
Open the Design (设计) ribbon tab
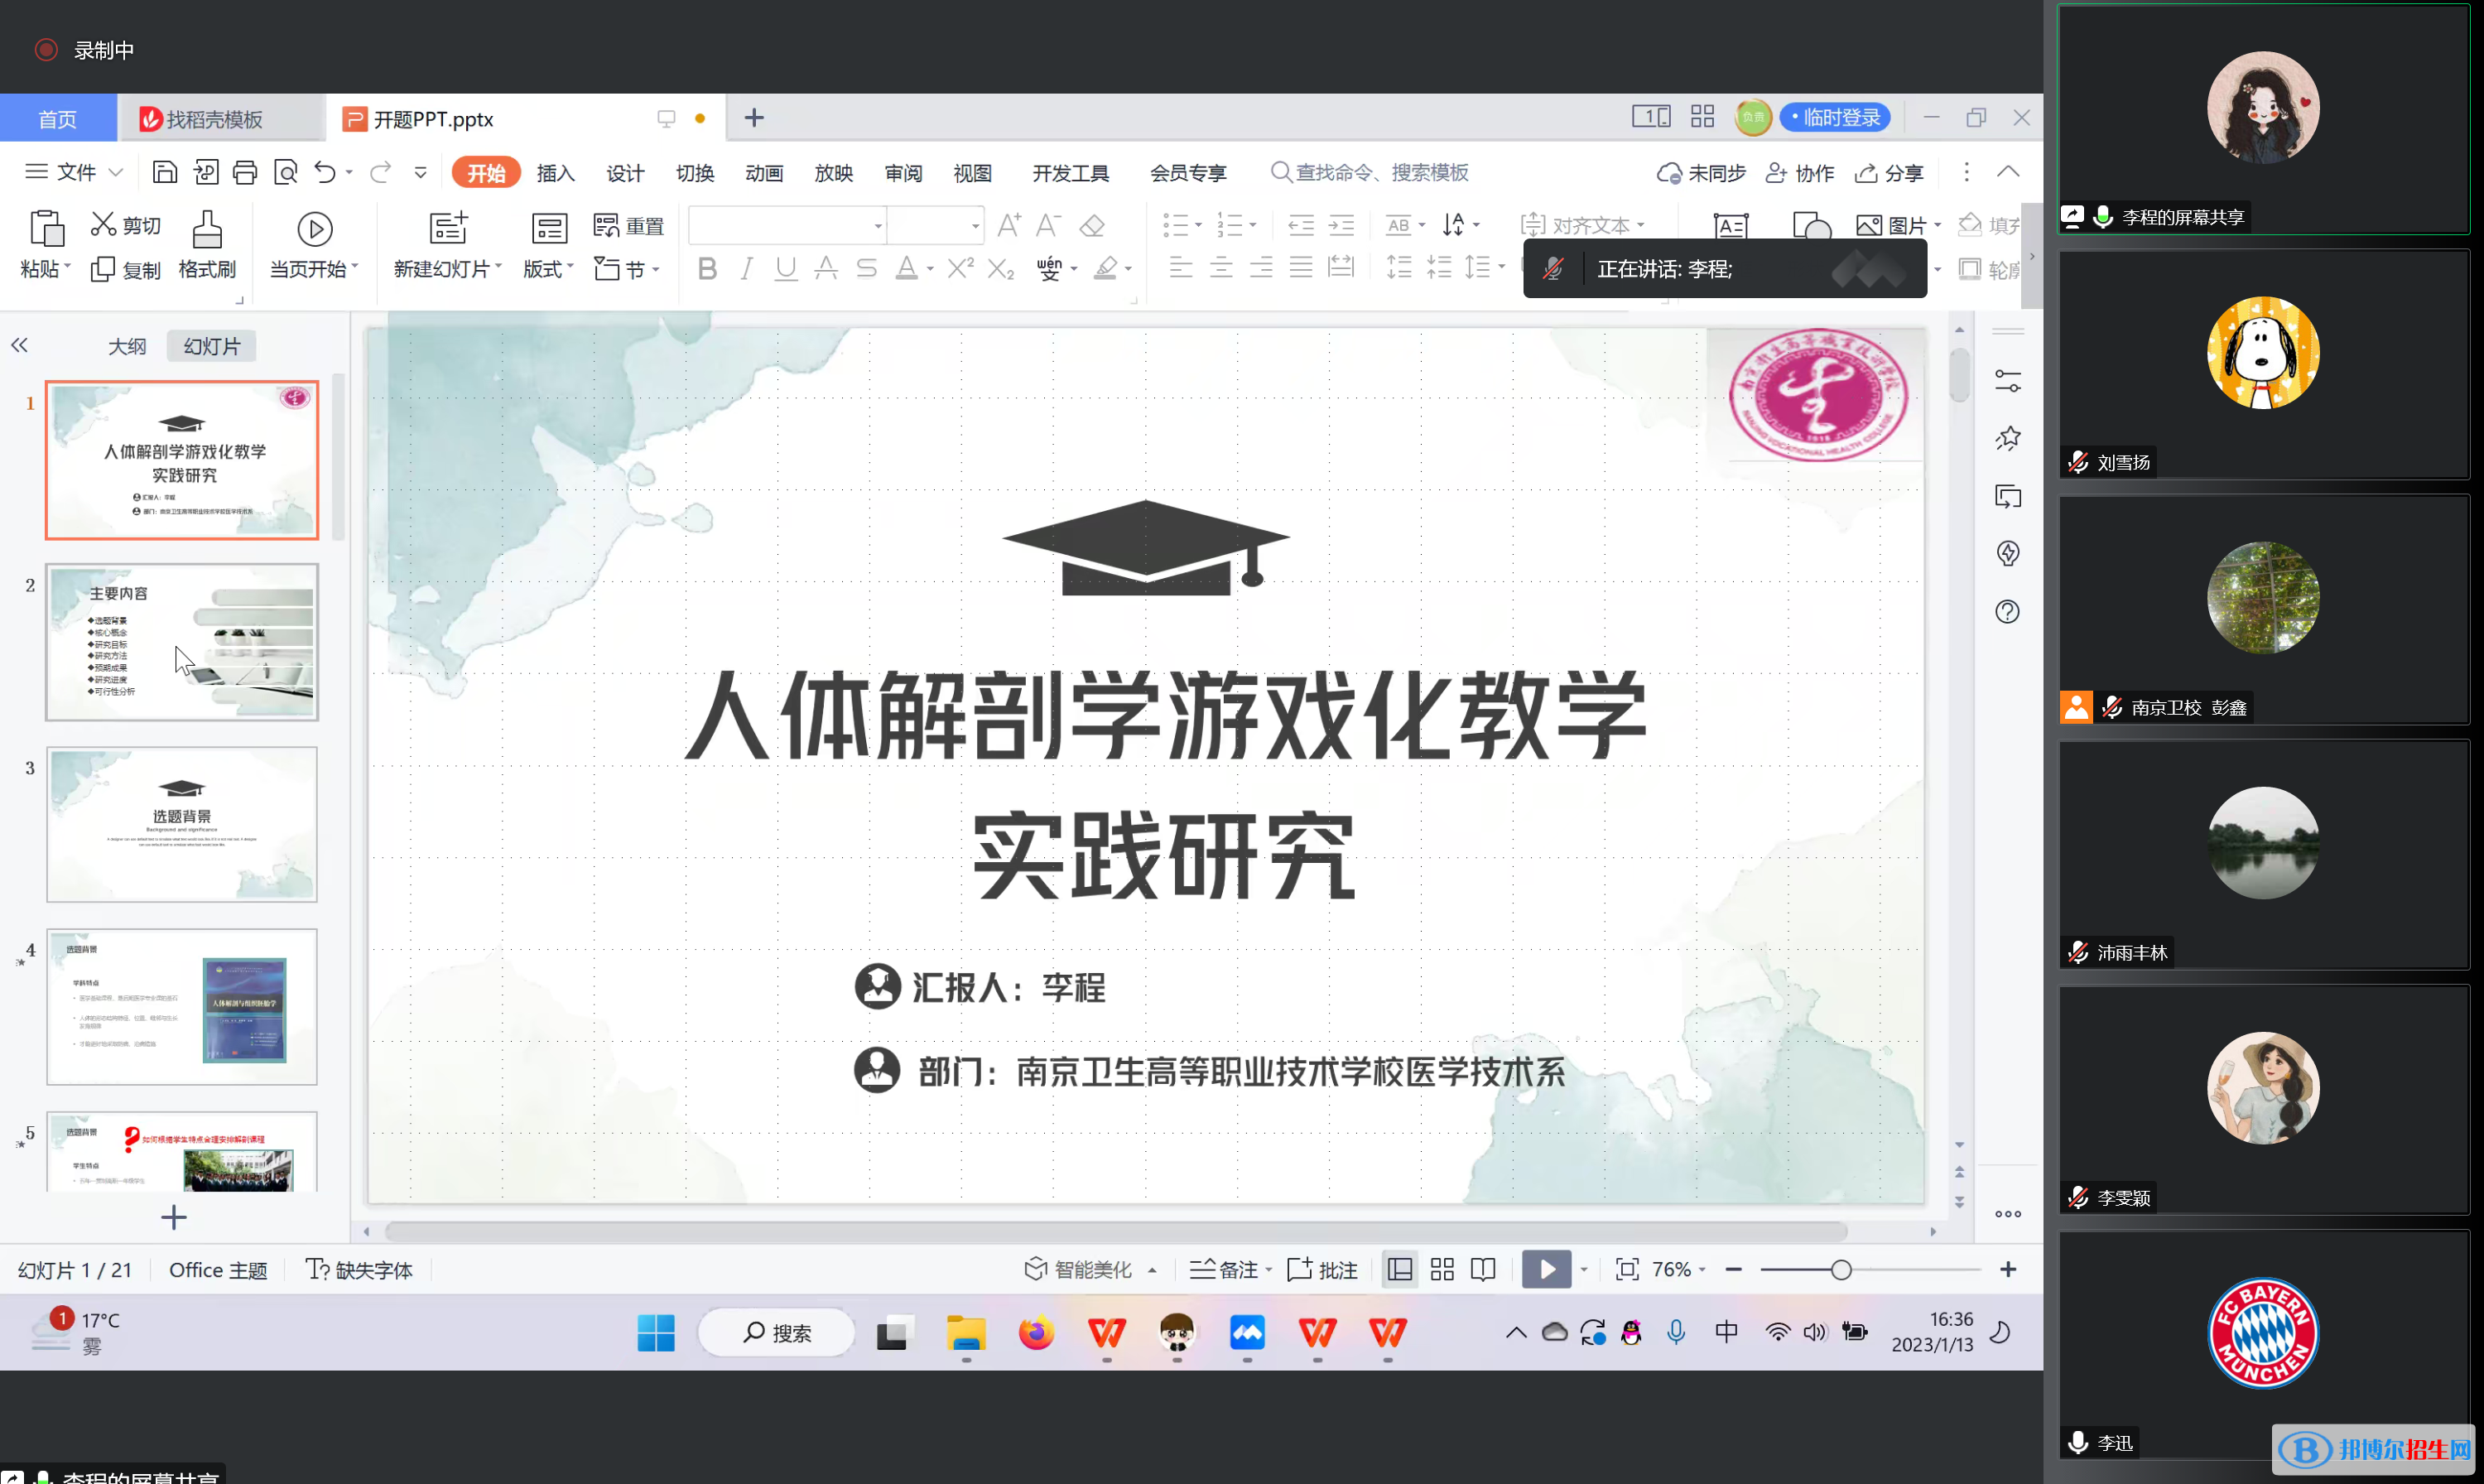pyautogui.click(x=625, y=173)
